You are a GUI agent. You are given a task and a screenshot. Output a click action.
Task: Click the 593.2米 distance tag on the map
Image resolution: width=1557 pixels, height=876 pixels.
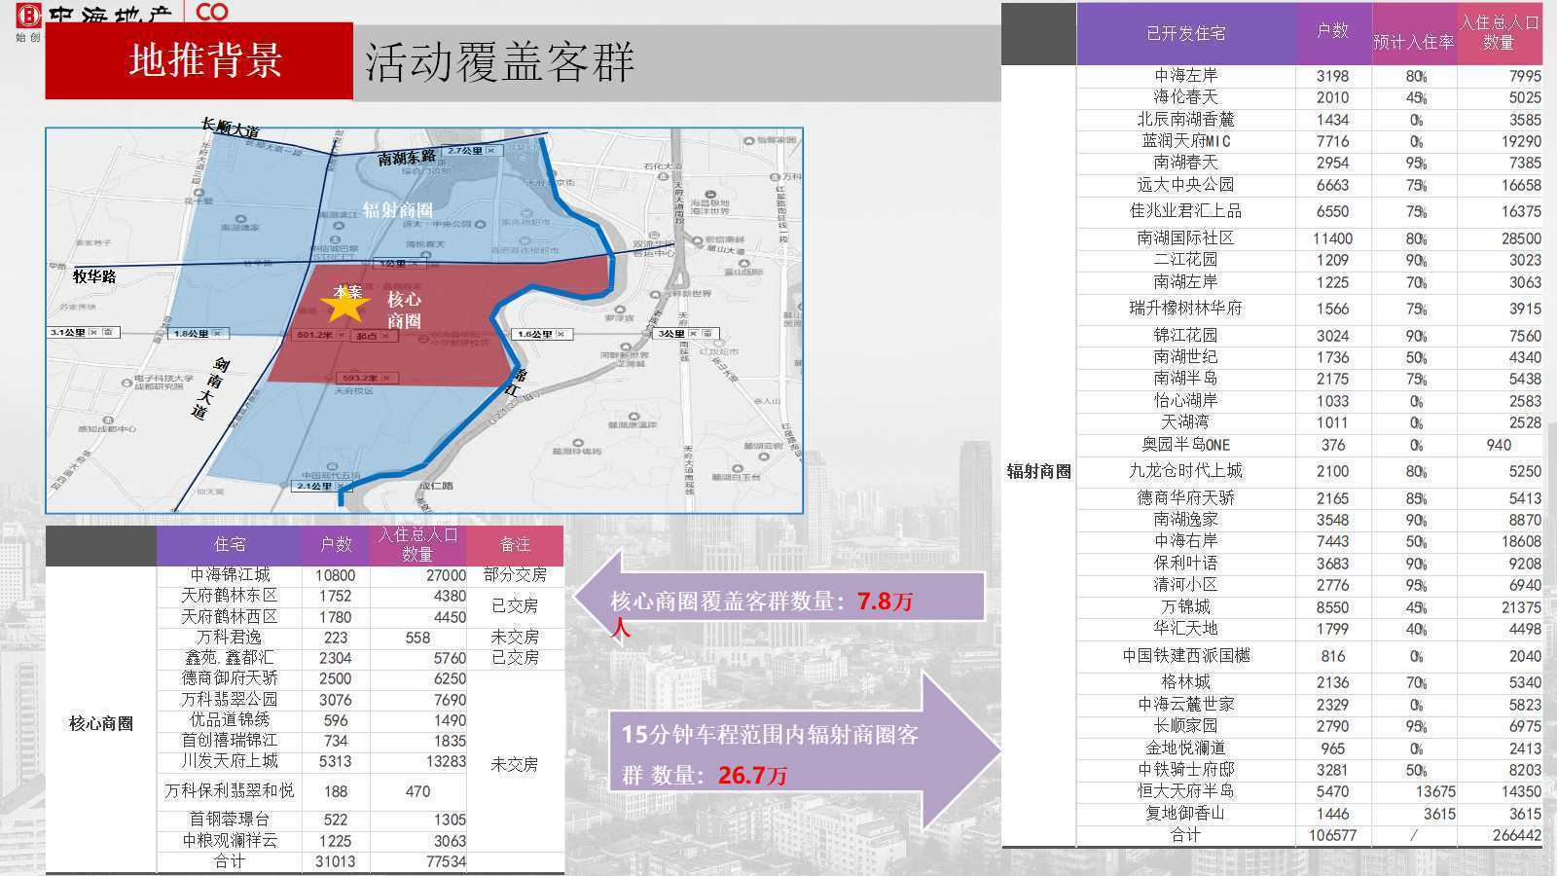click(x=369, y=378)
